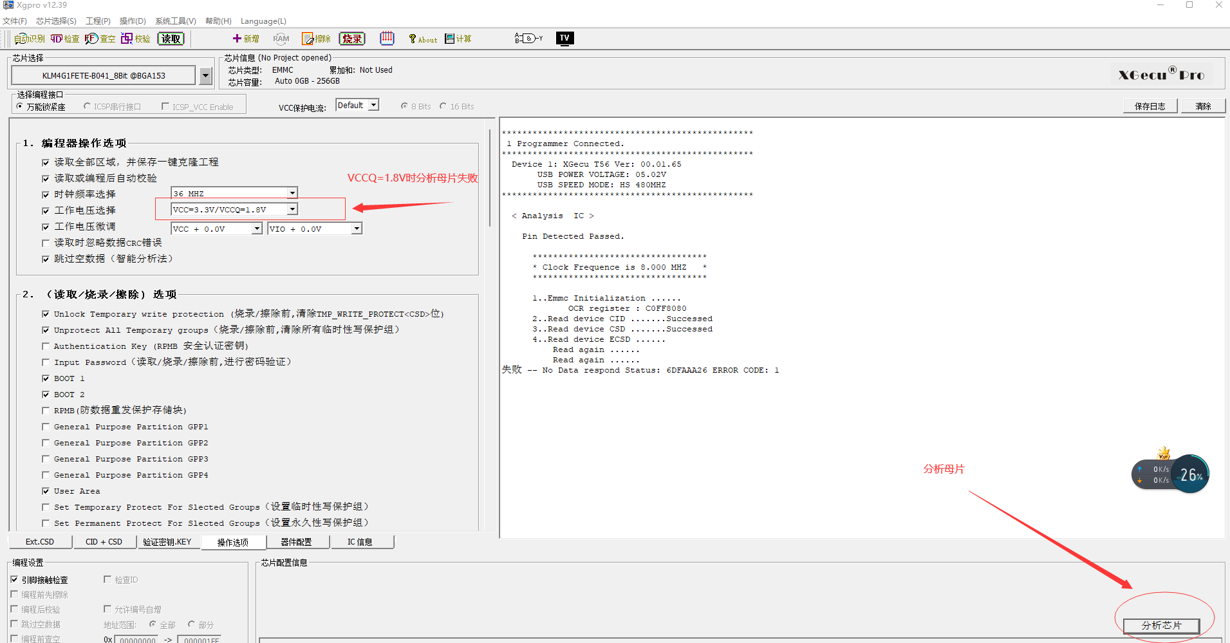Screen dimensions: 1230x643
Task: Open the VCC protection current Default dropdown
Action: 373,105
